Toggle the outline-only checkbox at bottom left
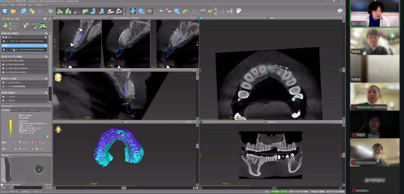404x194 pixels. (2, 185)
